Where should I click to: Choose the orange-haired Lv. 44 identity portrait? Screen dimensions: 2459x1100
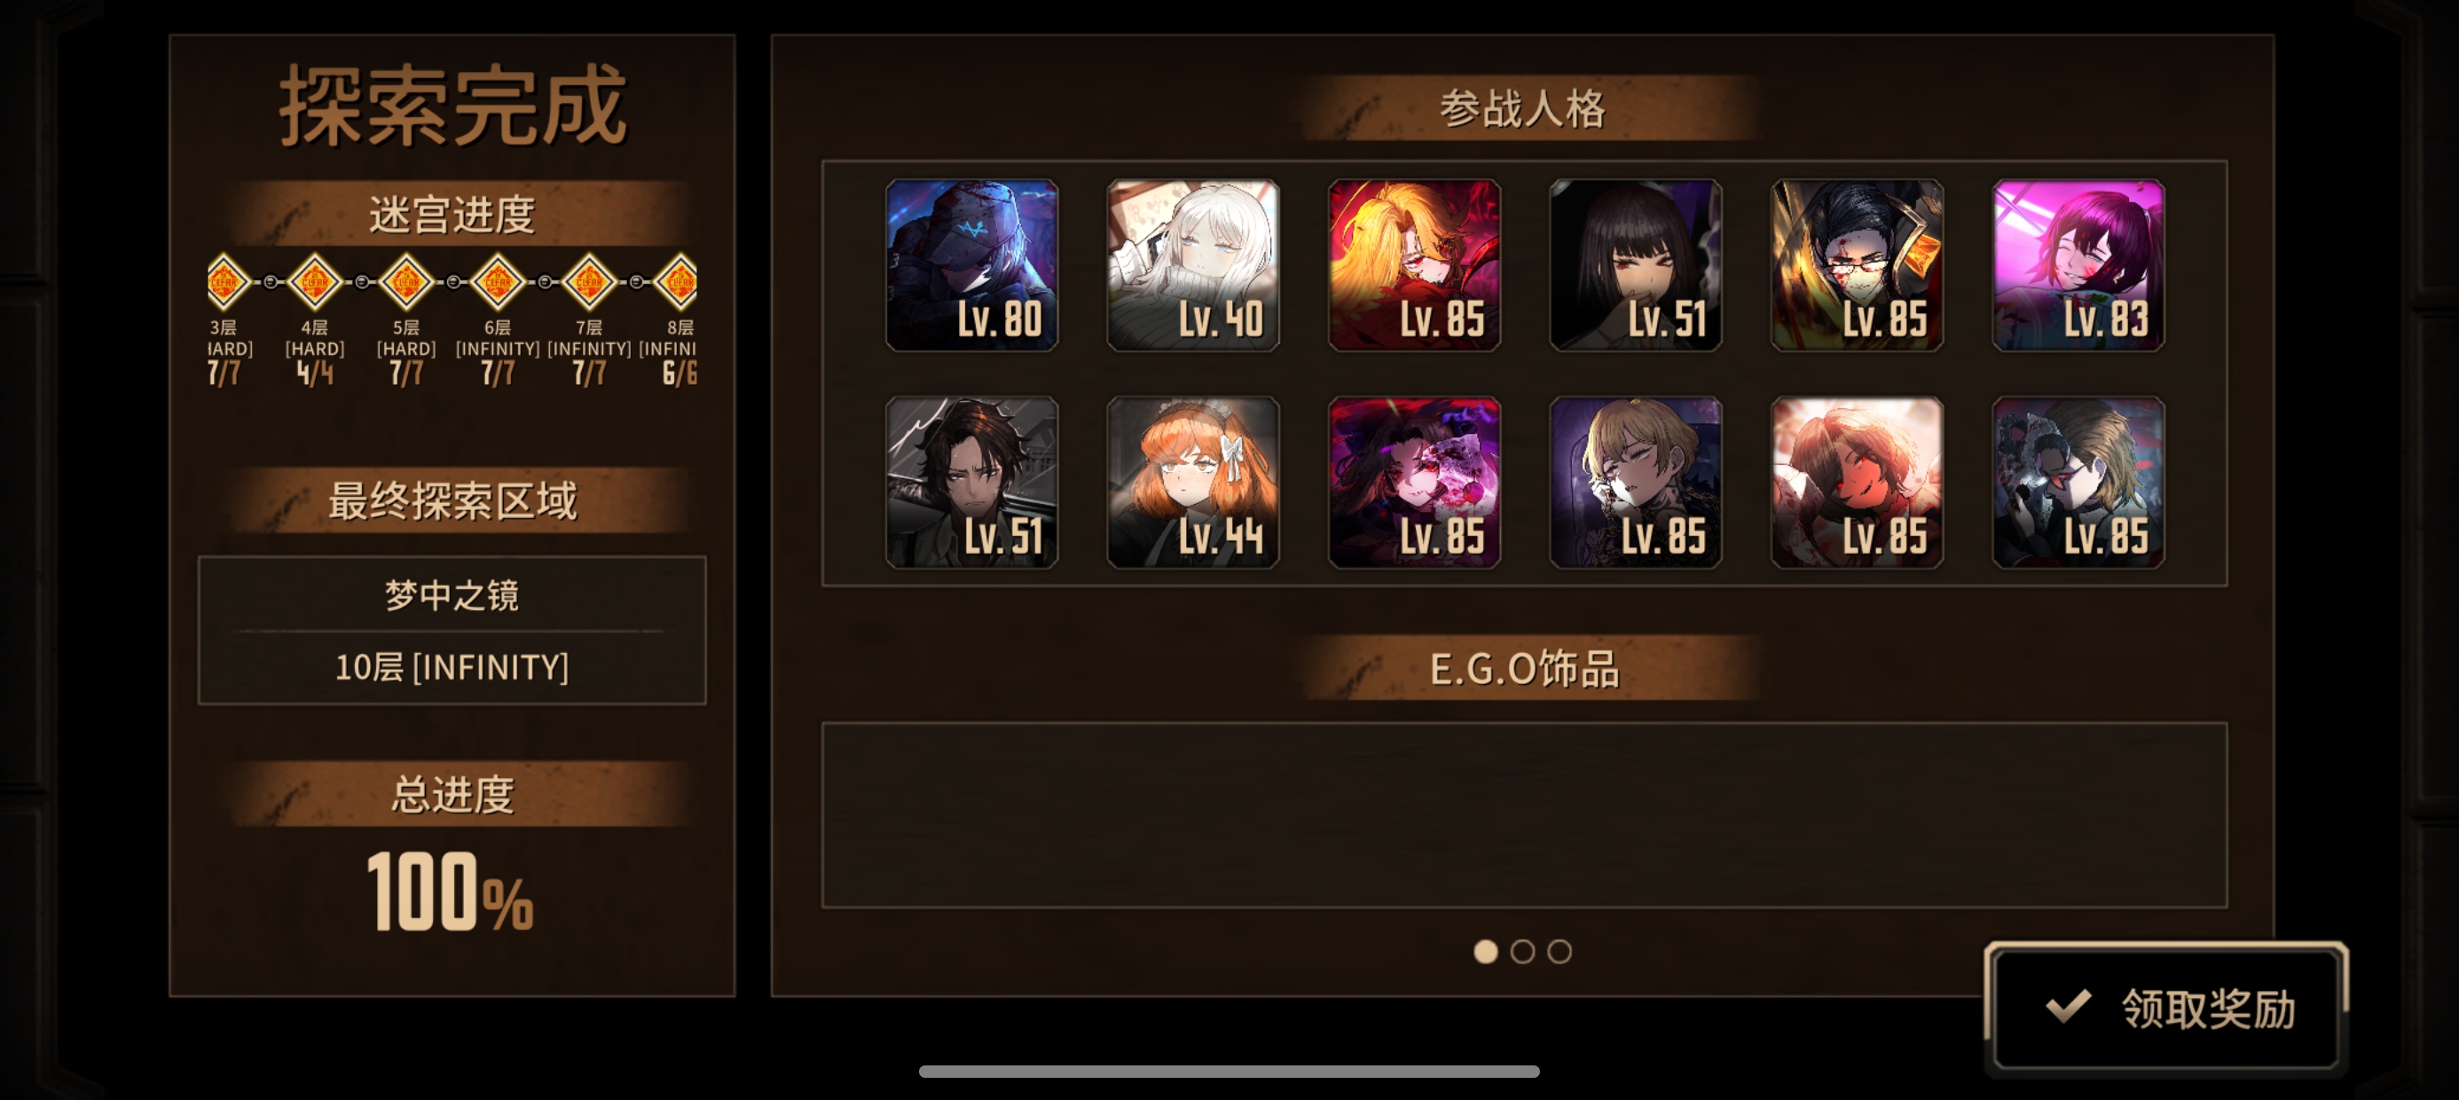pos(1193,483)
